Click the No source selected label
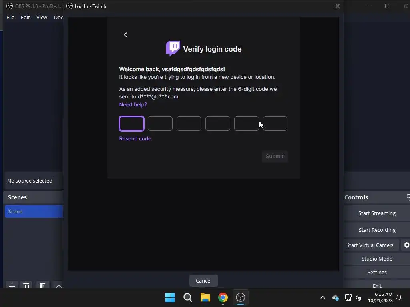The height and width of the screenshot is (307, 410). [x=30, y=181]
